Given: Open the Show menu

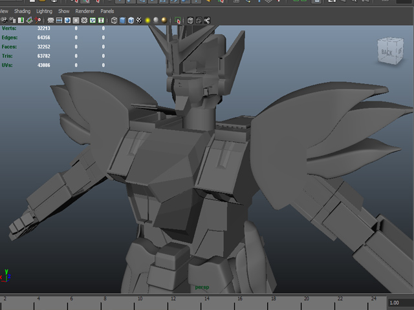Looking at the screenshot, I should coord(64,11).
